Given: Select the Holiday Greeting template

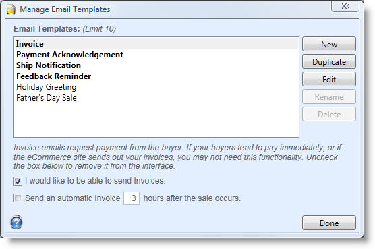Looking at the screenshot, I should (x=156, y=86).
